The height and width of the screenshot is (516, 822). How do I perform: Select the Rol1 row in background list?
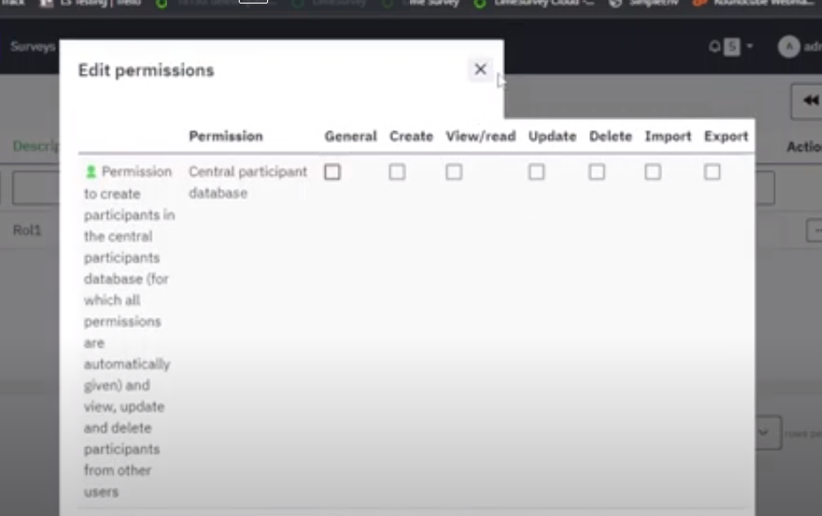pyautogui.click(x=28, y=231)
